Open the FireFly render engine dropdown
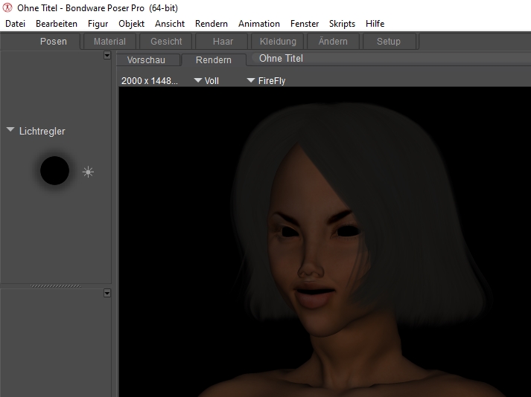Screen dimensions: 531x397 pyautogui.click(x=266, y=80)
